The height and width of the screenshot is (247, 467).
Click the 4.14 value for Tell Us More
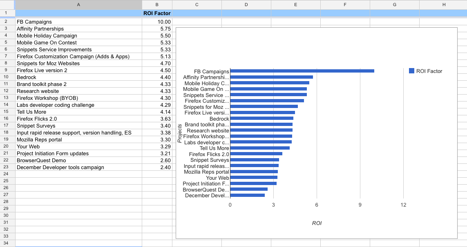pos(157,112)
